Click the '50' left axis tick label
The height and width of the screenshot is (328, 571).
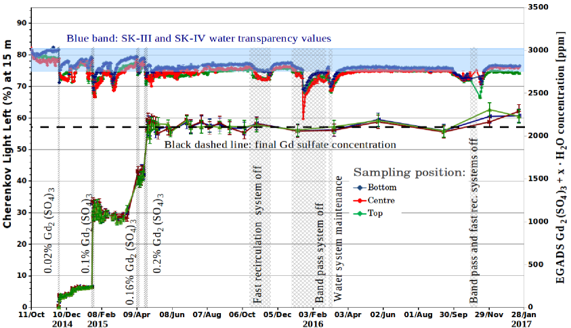click(22, 149)
